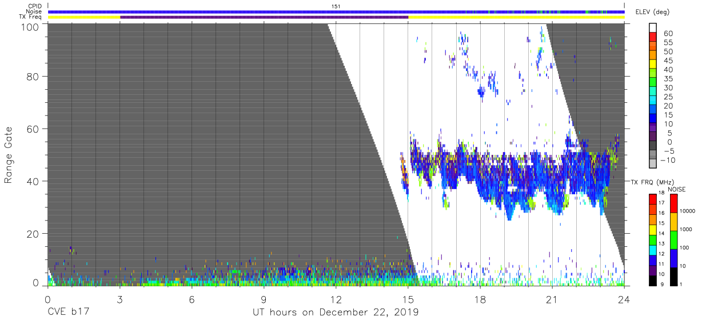Click the '21' tick on UT hours axis

click(x=552, y=300)
